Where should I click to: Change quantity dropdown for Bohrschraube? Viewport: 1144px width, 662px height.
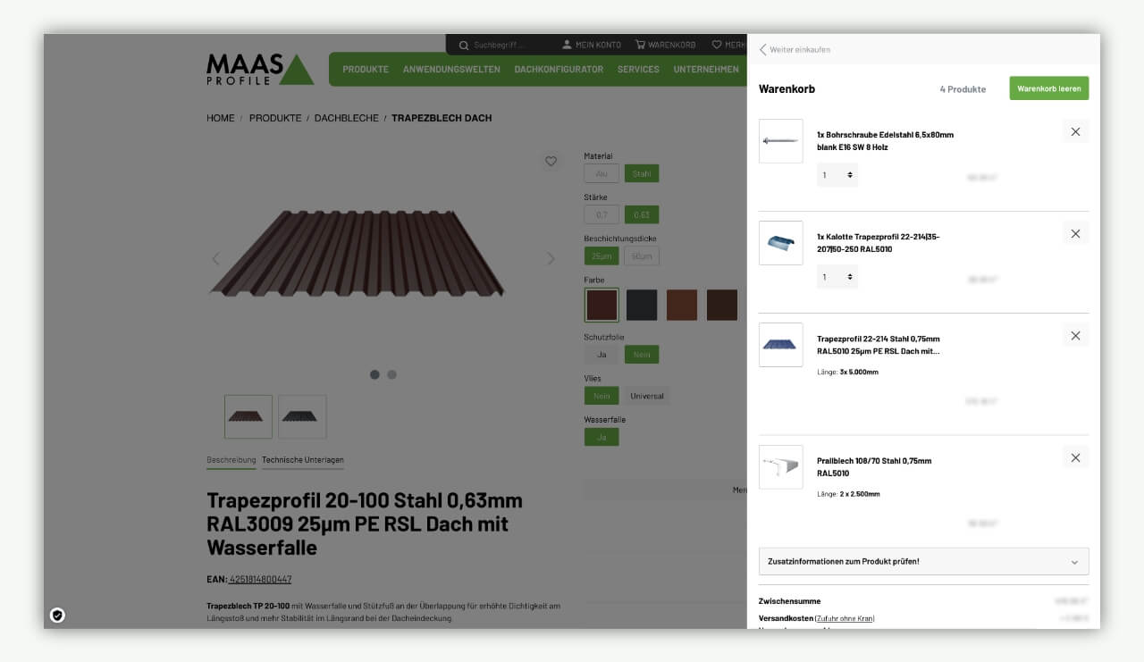pyautogui.click(x=837, y=175)
